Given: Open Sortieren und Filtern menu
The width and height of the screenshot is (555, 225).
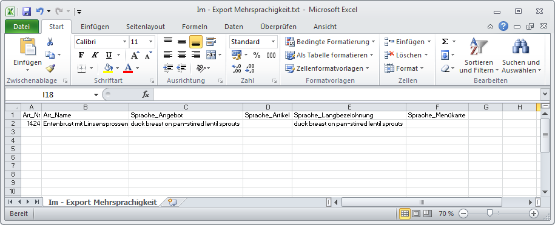Looking at the screenshot, I should tap(479, 55).
